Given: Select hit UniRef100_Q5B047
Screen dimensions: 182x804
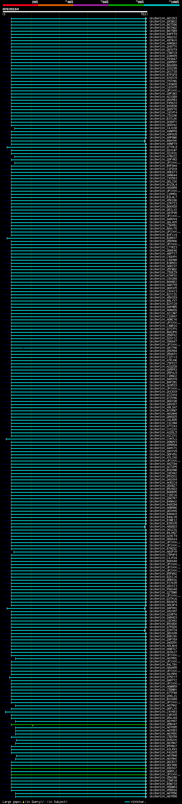Looking at the screenshot, I should (x=163, y=724).
